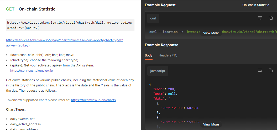Expand the request with View More

[211, 33]
